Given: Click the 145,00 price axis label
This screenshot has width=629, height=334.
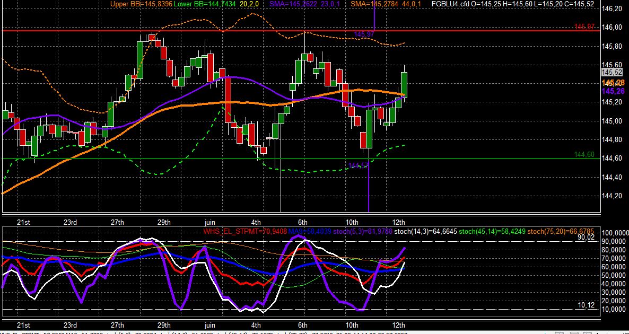Looking at the screenshot, I should tap(613, 121).
